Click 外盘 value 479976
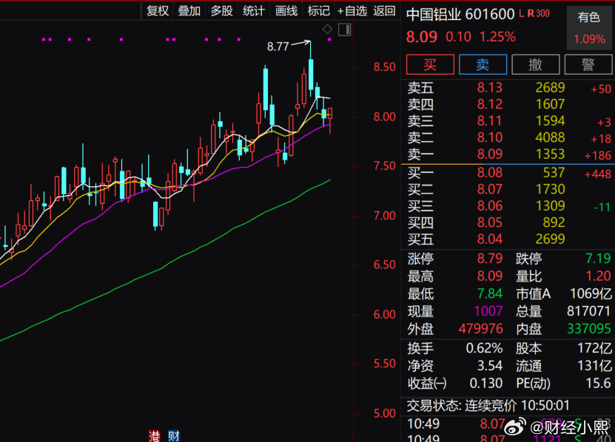This screenshot has width=615, height=442. click(480, 329)
